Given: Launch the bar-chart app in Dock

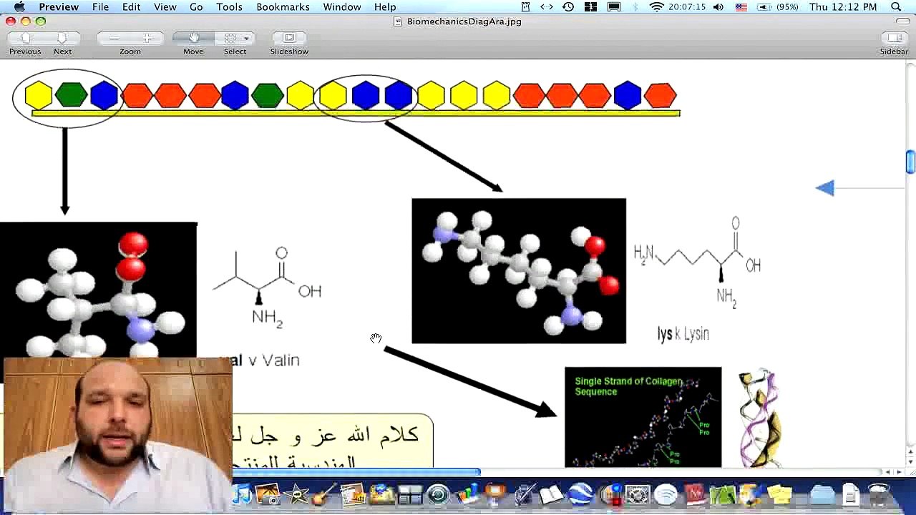Looking at the screenshot, I should point(467,494).
